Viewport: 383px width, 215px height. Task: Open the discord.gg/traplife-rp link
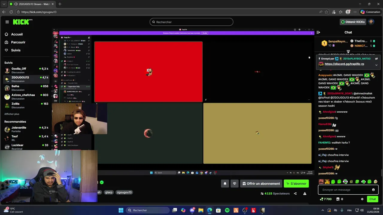point(344,64)
